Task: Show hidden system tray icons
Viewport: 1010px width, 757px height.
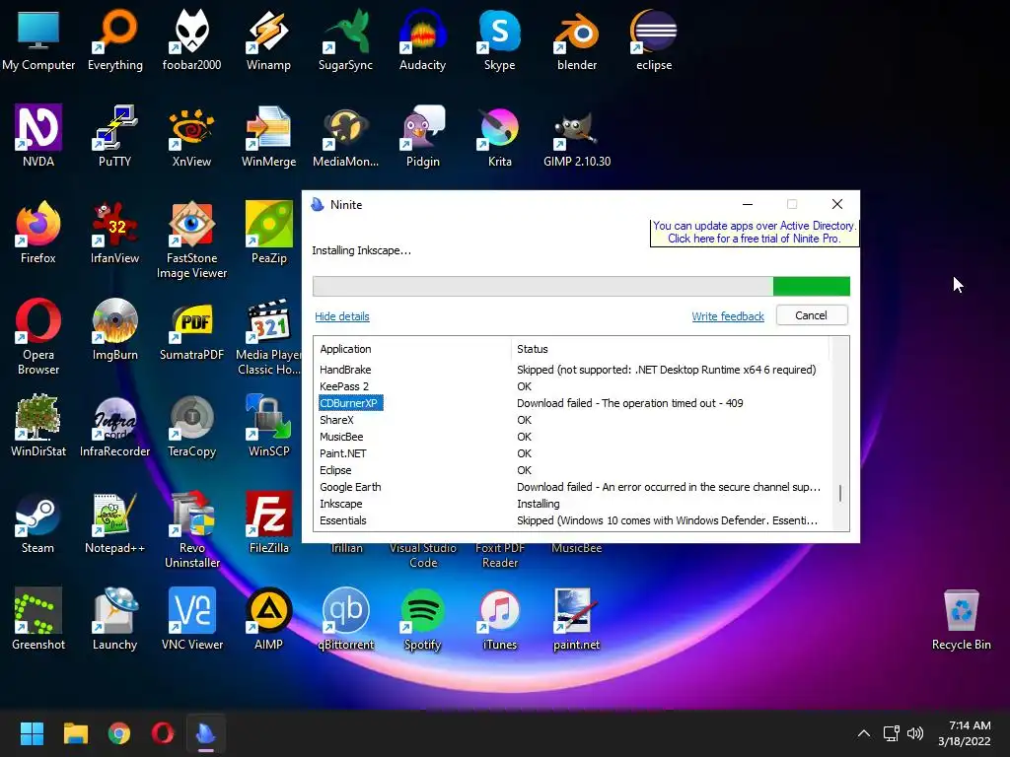Action: pos(864,733)
